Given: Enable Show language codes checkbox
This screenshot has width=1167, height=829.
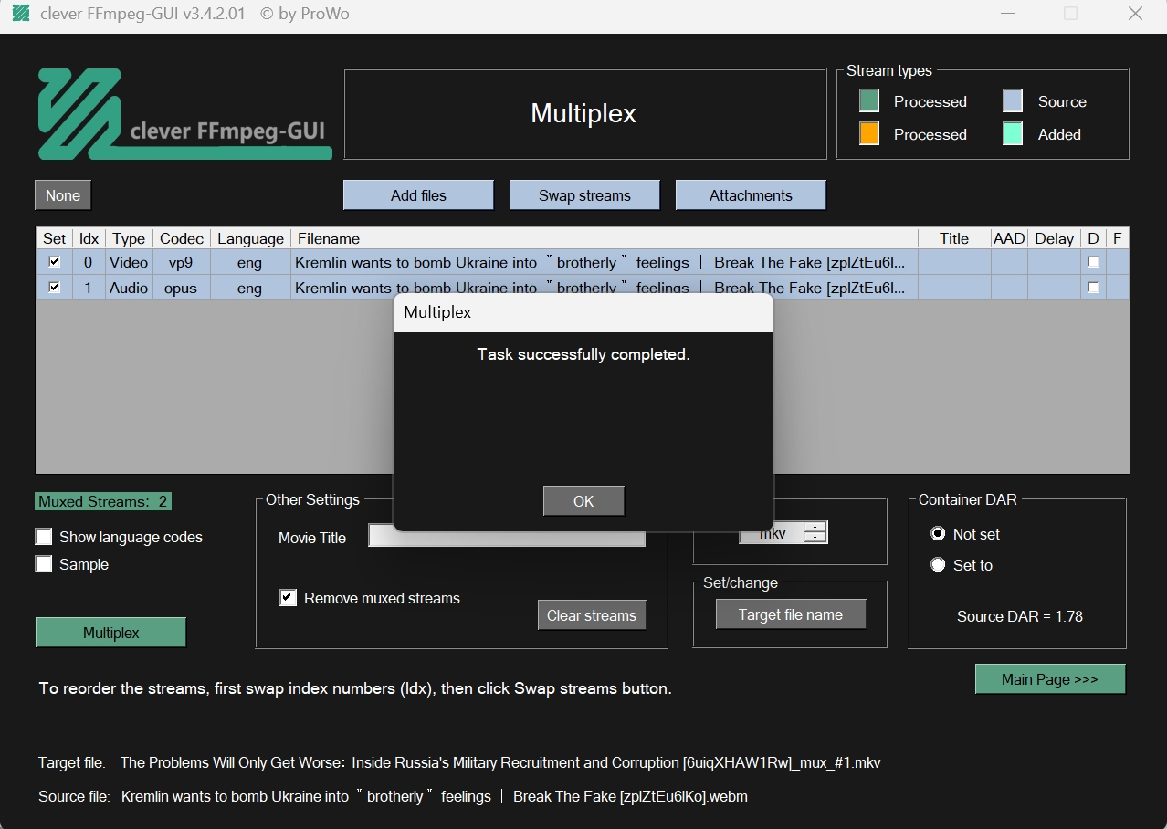Looking at the screenshot, I should (x=44, y=537).
